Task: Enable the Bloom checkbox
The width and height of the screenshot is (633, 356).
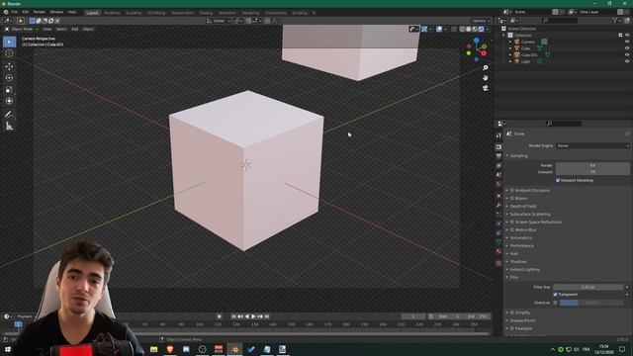Action: tap(512, 198)
